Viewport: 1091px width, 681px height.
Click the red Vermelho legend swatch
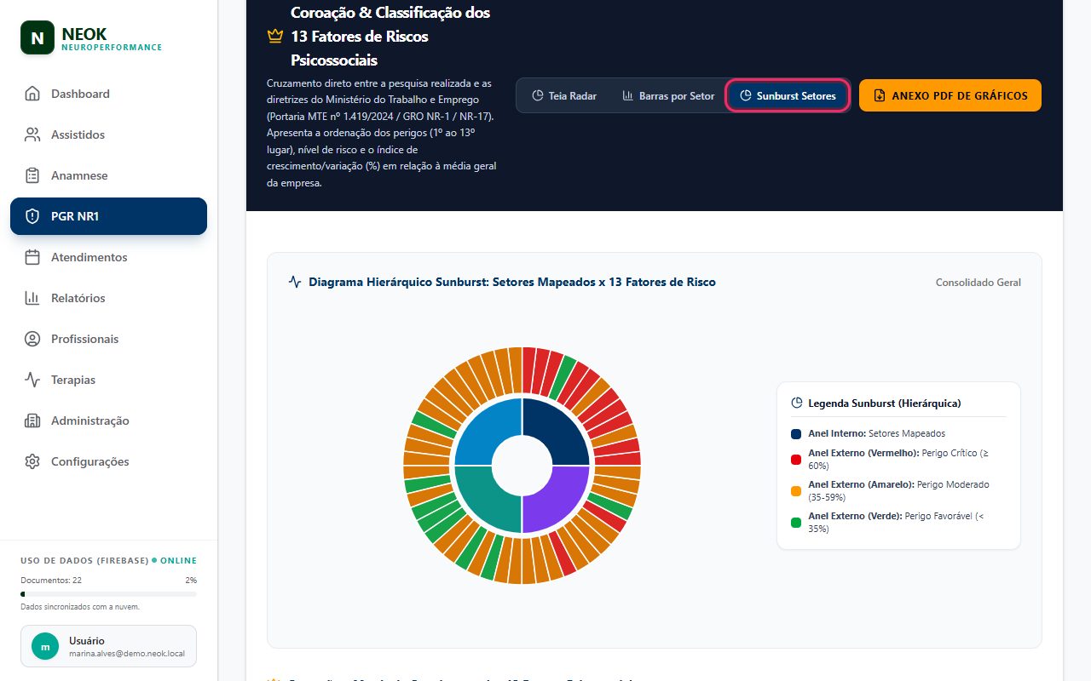[x=796, y=460]
